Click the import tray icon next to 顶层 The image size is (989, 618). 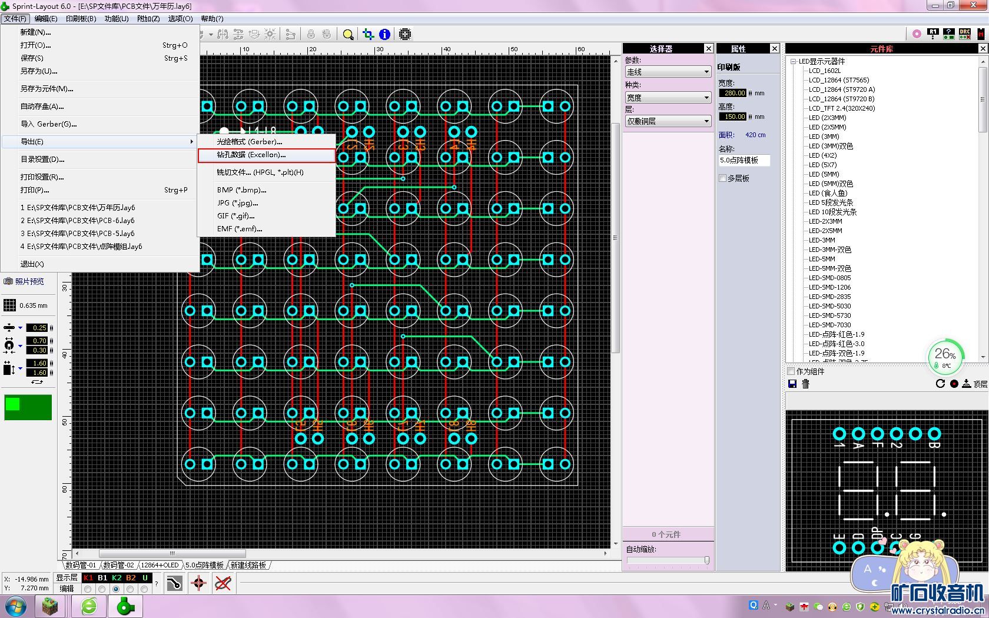click(x=967, y=384)
